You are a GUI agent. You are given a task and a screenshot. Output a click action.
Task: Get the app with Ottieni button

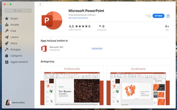click(x=158, y=16)
